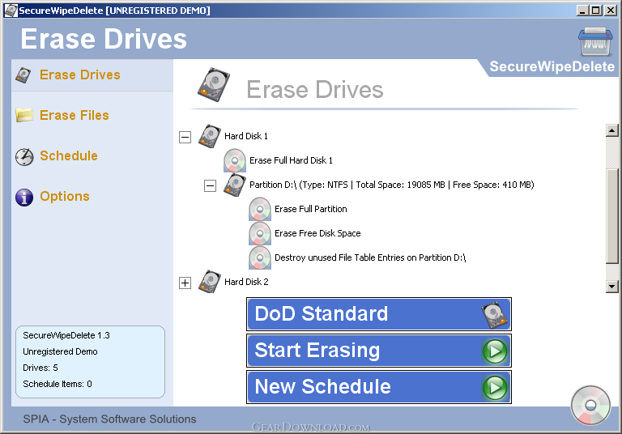
Task: Open Schedule section in sidebar
Action: click(69, 155)
